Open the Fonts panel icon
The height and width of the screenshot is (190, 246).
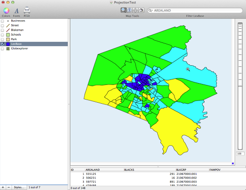click(x=16, y=11)
